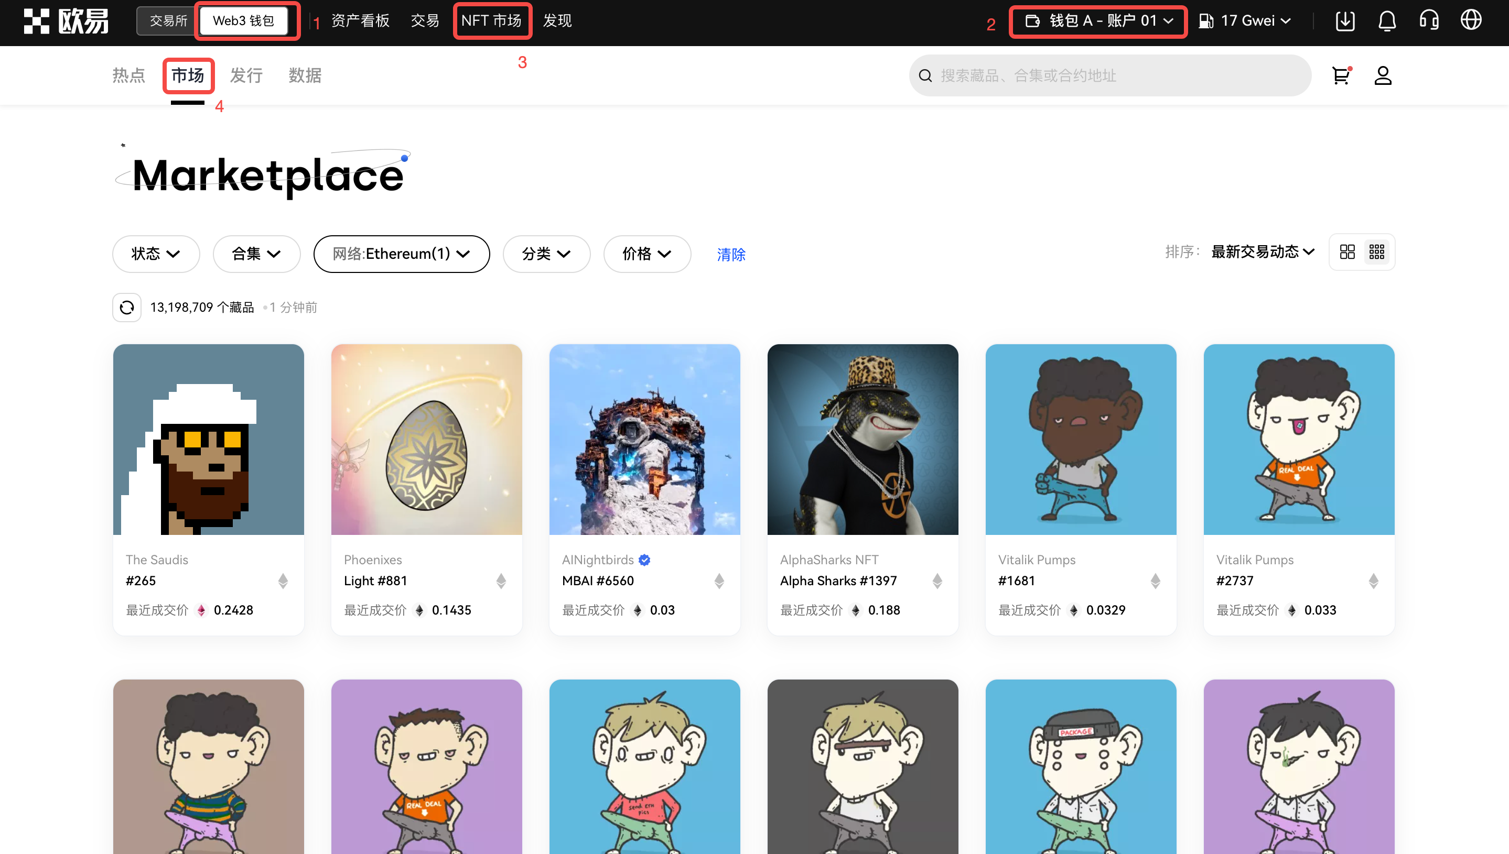Open the Vitalik Pumps link above #1681
Viewport: 1509px width, 854px height.
coord(1037,560)
